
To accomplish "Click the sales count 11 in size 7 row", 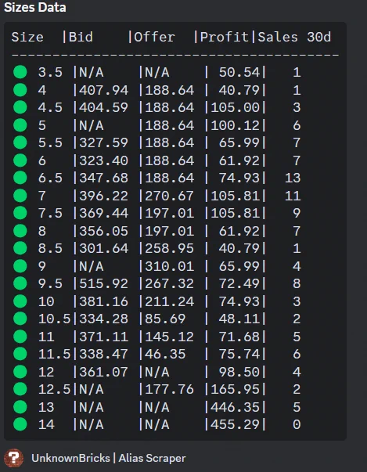I will pyautogui.click(x=293, y=196).
